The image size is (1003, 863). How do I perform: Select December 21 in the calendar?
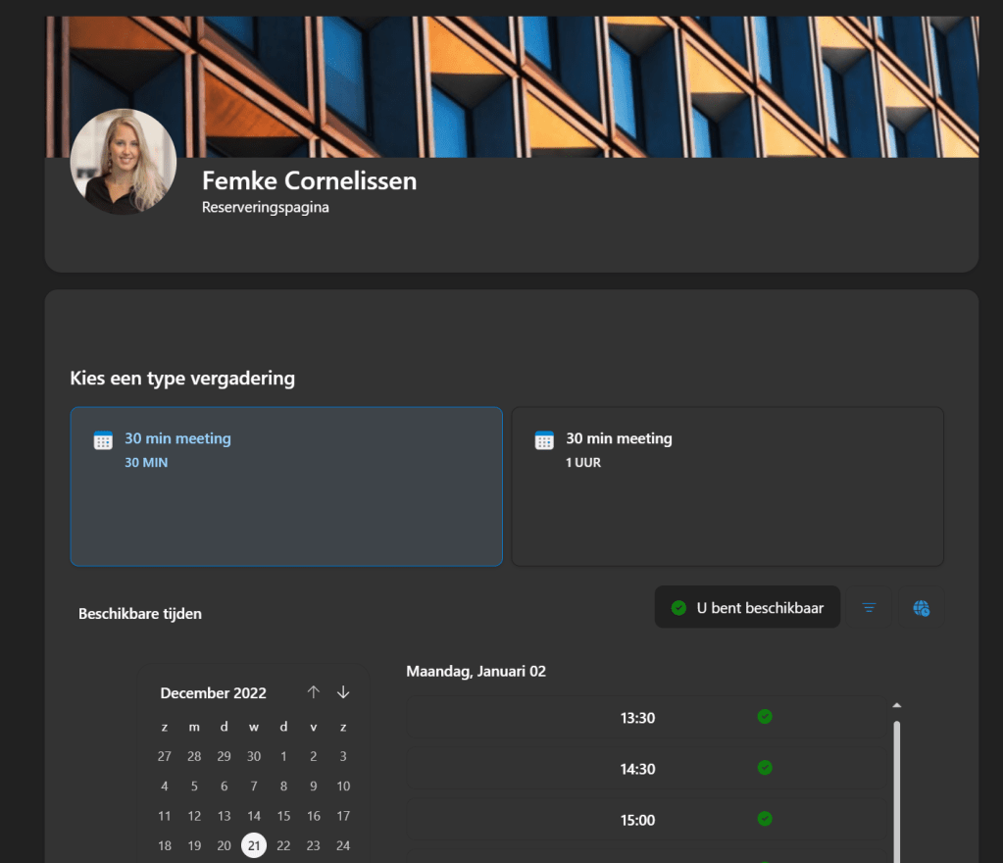pos(254,845)
